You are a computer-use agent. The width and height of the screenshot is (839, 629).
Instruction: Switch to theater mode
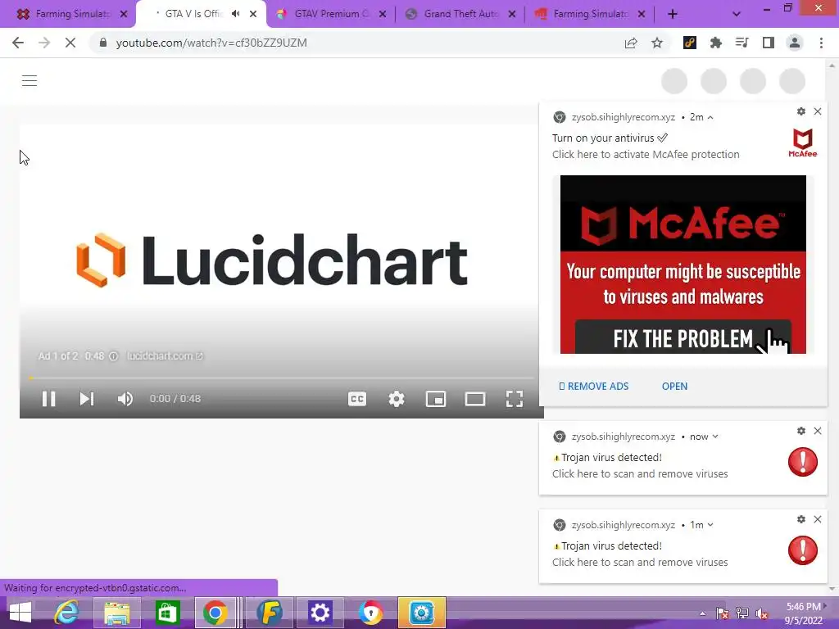point(475,399)
